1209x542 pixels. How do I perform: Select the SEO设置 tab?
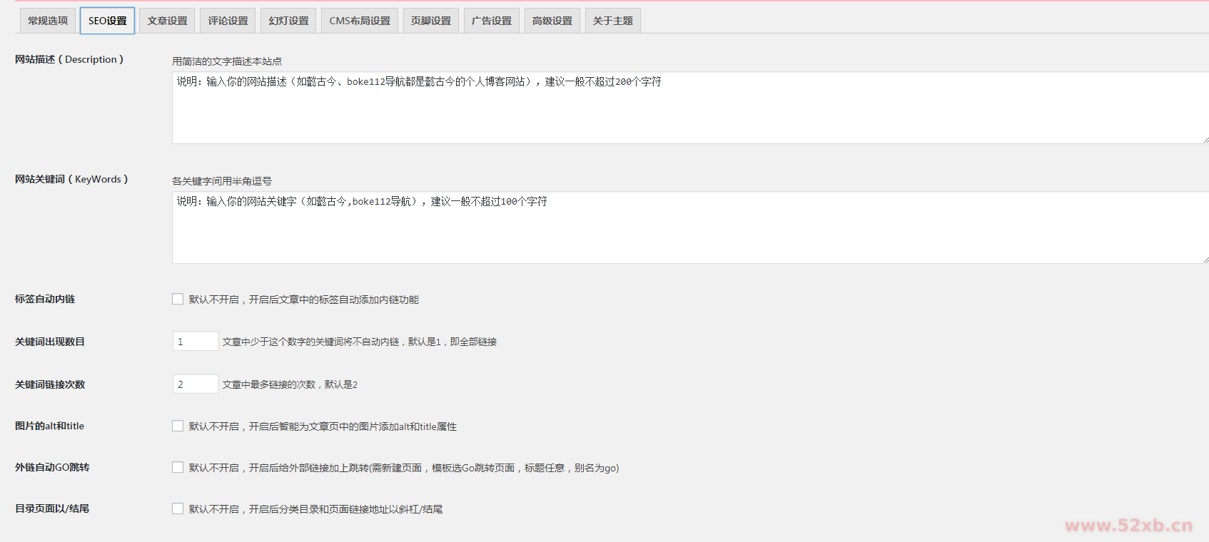(x=107, y=21)
